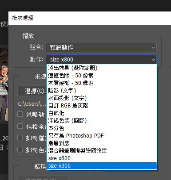The width and height of the screenshot is (171, 180).
Task: Pick 木質邊框 - 50 像素 action
Action: point(102,83)
